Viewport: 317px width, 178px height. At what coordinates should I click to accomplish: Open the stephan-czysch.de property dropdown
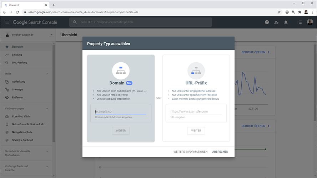pos(29,35)
